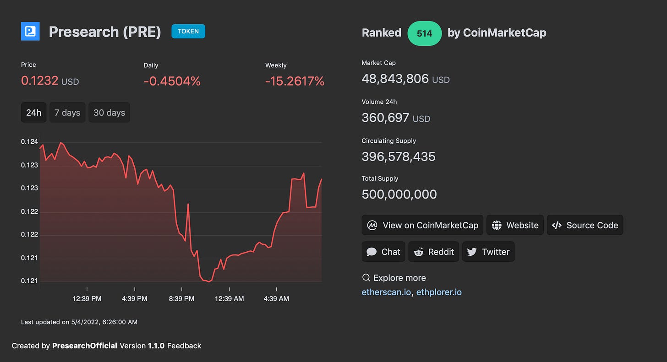
Task: Switch chart to 7 days
Action: 67,113
